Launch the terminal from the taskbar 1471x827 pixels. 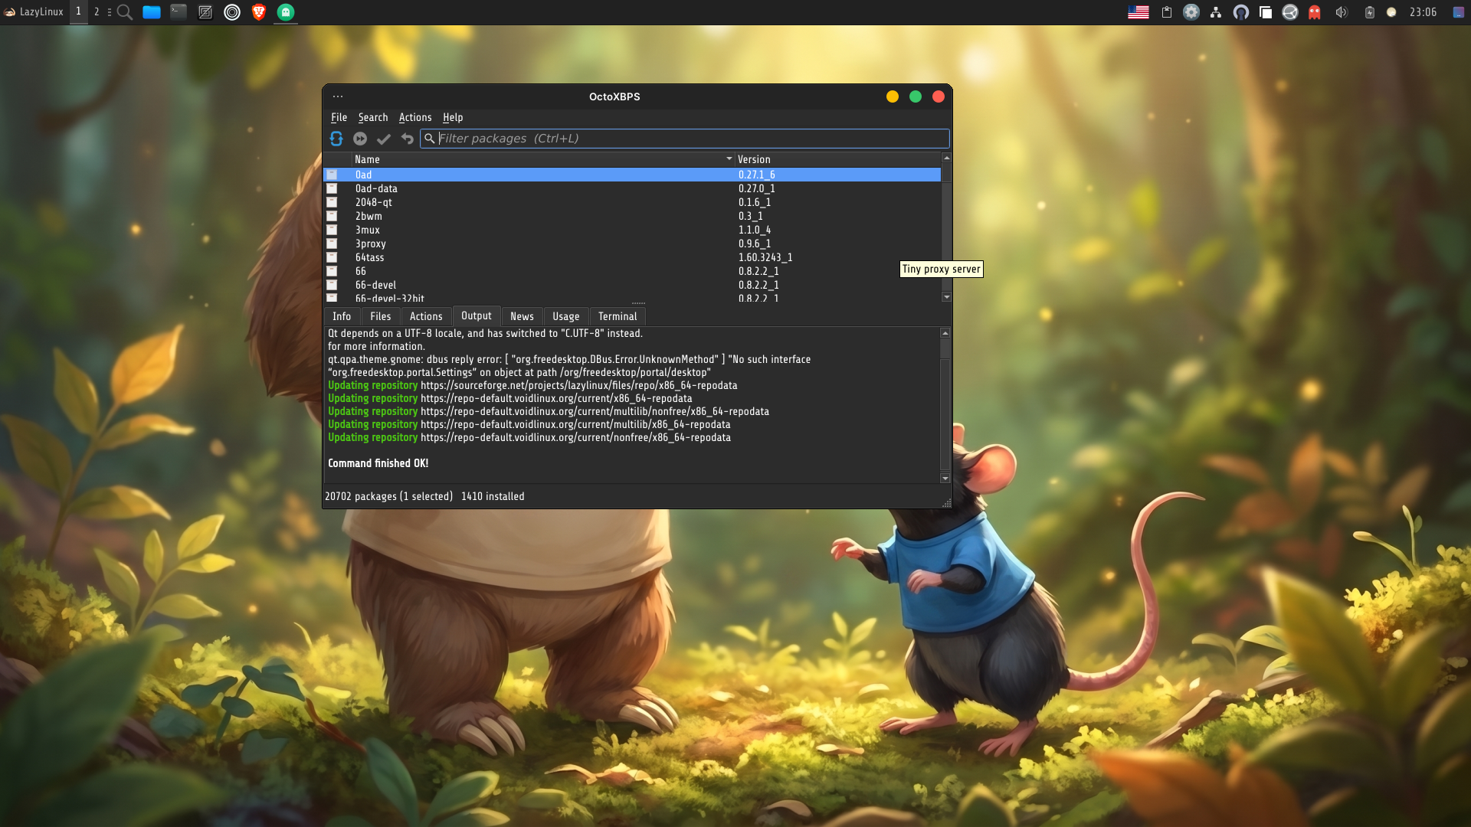[x=179, y=12]
